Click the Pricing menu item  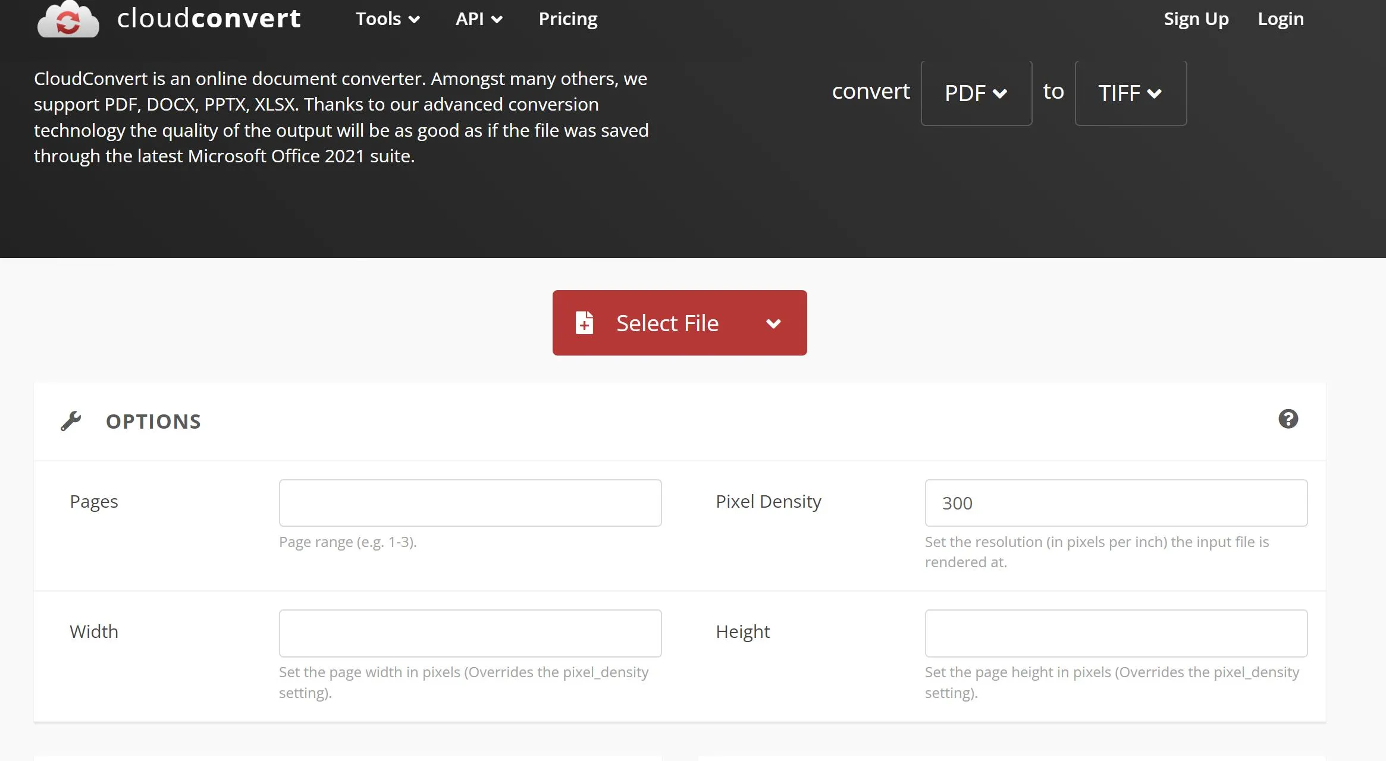click(568, 17)
